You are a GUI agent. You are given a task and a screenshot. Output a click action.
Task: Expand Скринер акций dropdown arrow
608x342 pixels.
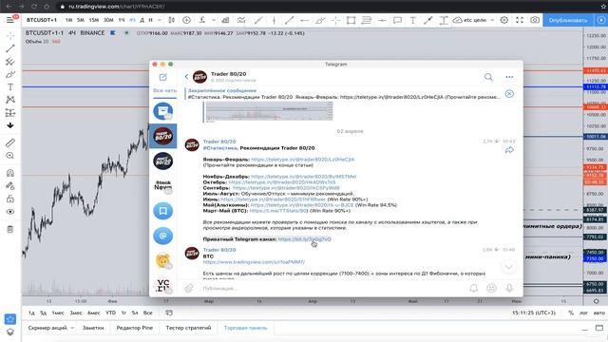click(x=72, y=328)
